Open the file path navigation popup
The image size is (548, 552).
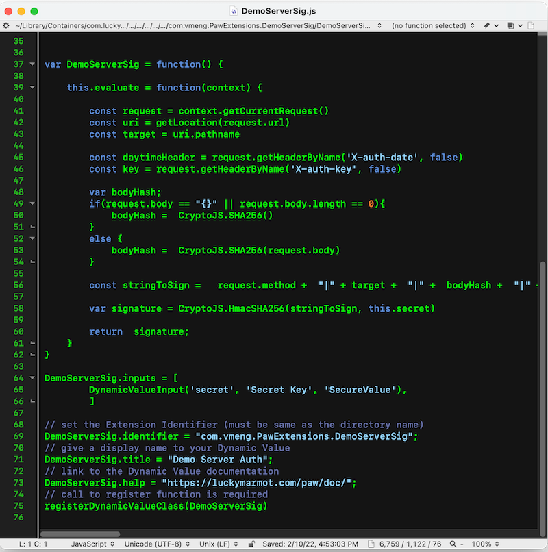[x=199, y=26]
